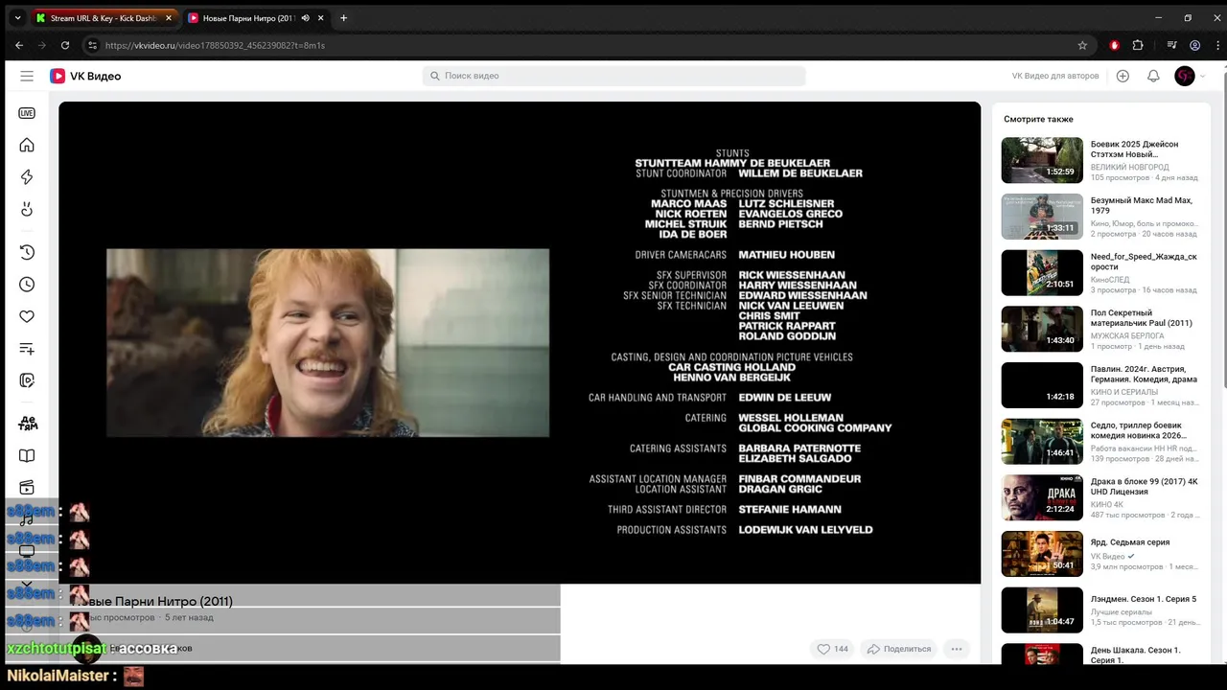The width and height of the screenshot is (1227, 690).
Task: Click the browser address bar URL
Action: [215, 45]
